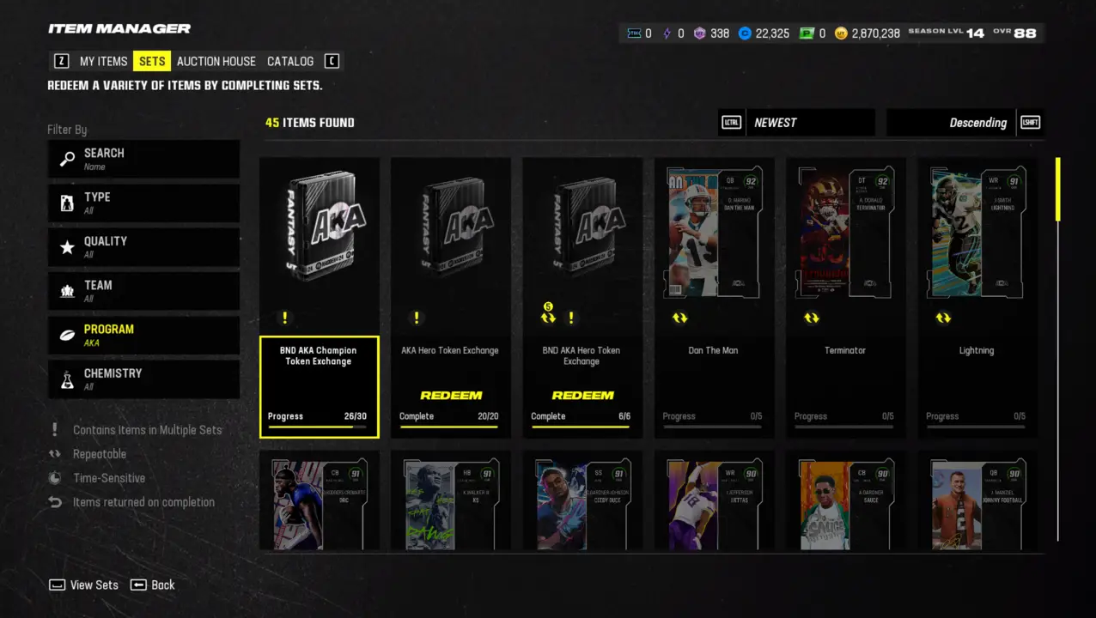This screenshot has height=618, width=1096.
Task: Redeem the AKA Hero Token Exchange set
Action: point(451,396)
